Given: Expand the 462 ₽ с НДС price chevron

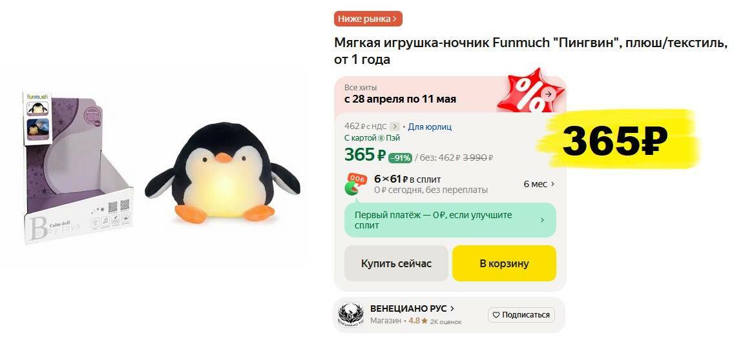Looking at the screenshot, I should click(395, 126).
